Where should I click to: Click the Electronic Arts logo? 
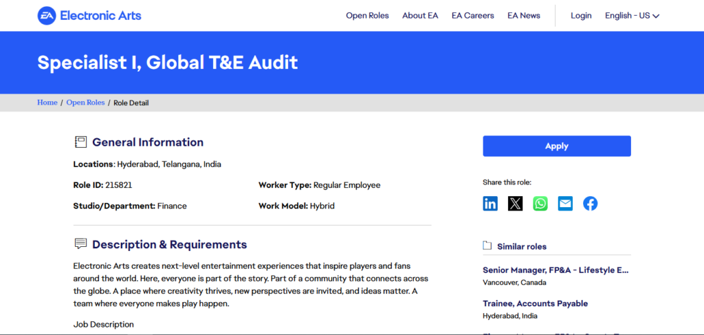coord(89,16)
